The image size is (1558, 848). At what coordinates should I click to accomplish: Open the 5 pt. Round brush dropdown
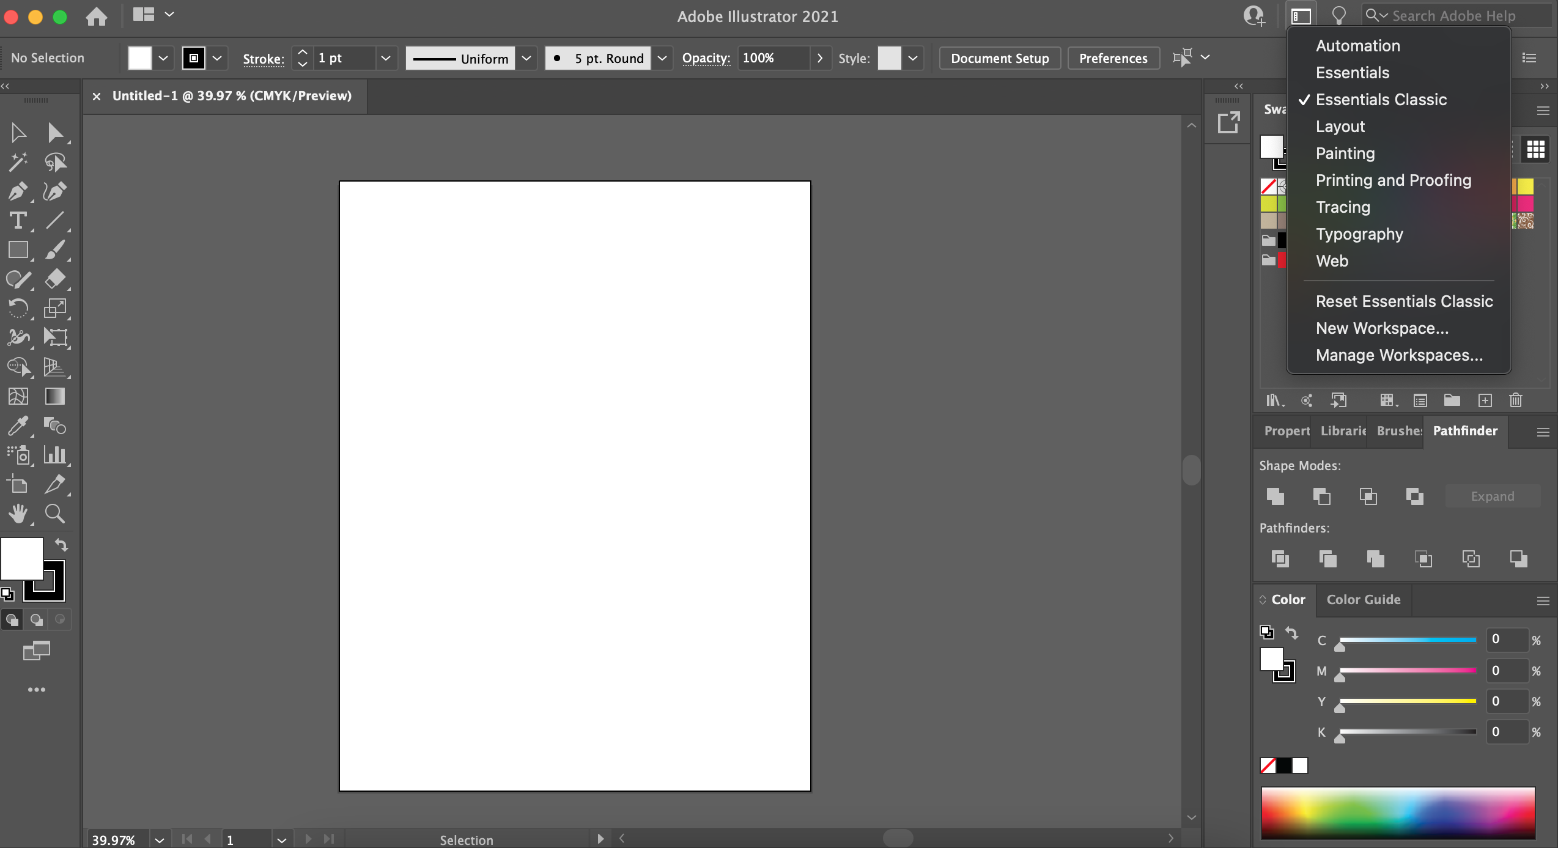tap(662, 58)
